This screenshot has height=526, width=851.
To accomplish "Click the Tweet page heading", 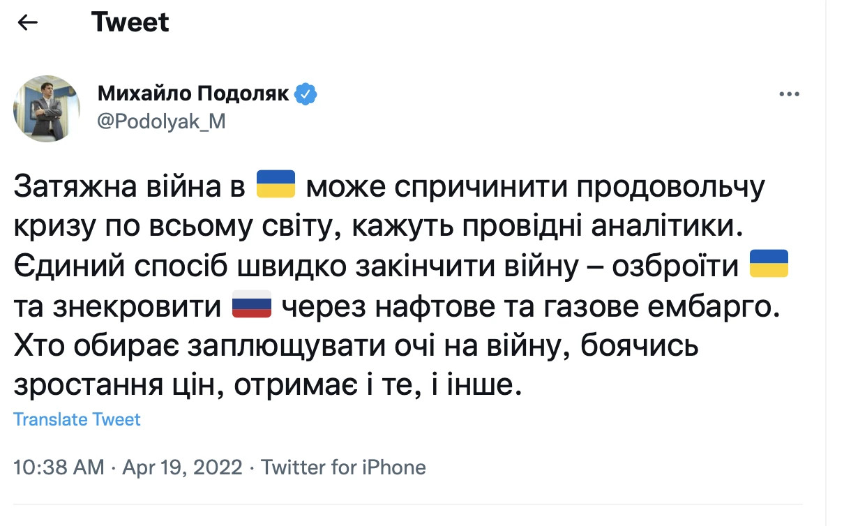I will 130,22.
